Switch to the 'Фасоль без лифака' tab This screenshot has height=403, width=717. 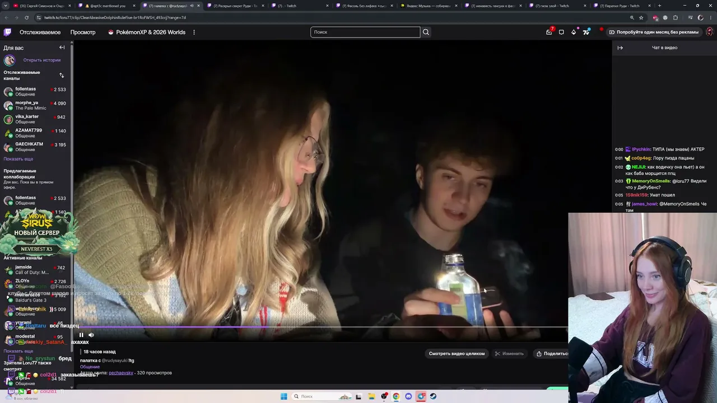click(364, 6)
